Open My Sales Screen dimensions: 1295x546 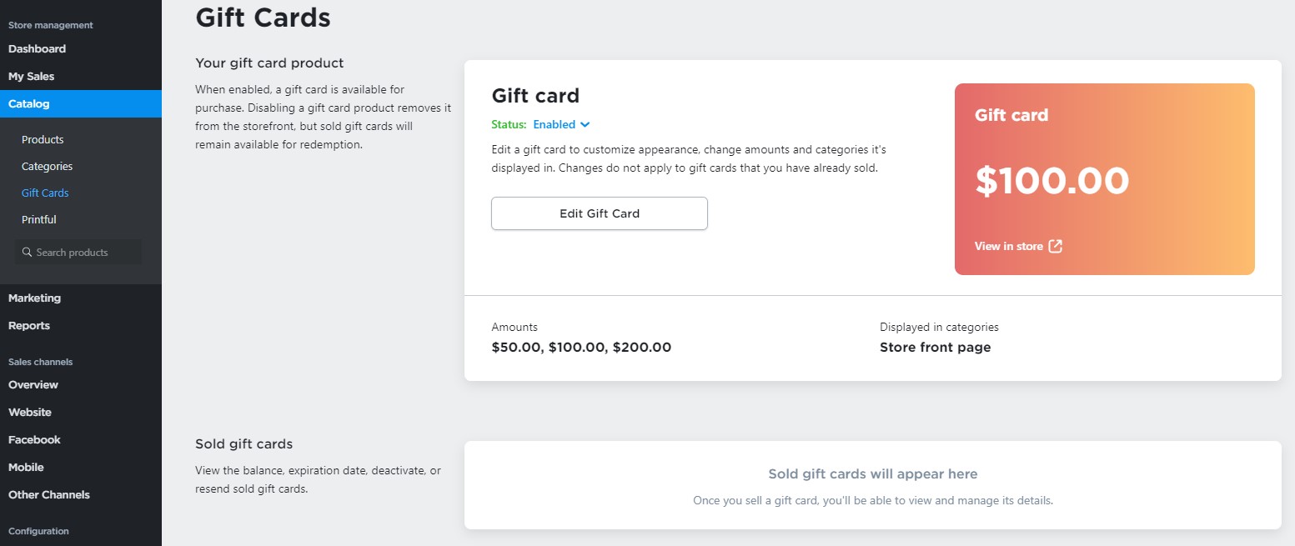(31, 76)
